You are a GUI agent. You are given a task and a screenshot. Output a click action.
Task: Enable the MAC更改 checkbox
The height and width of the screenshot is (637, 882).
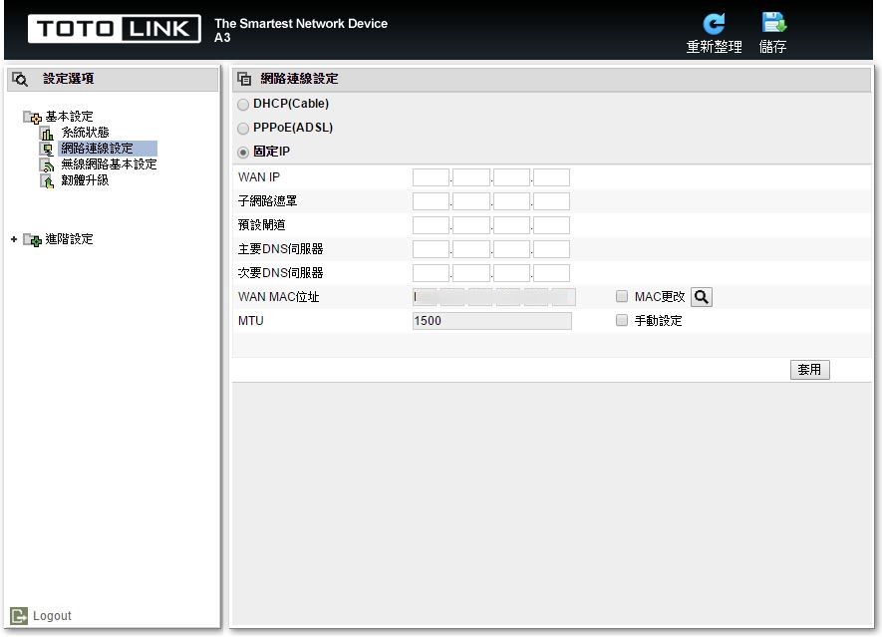[622, 296]
